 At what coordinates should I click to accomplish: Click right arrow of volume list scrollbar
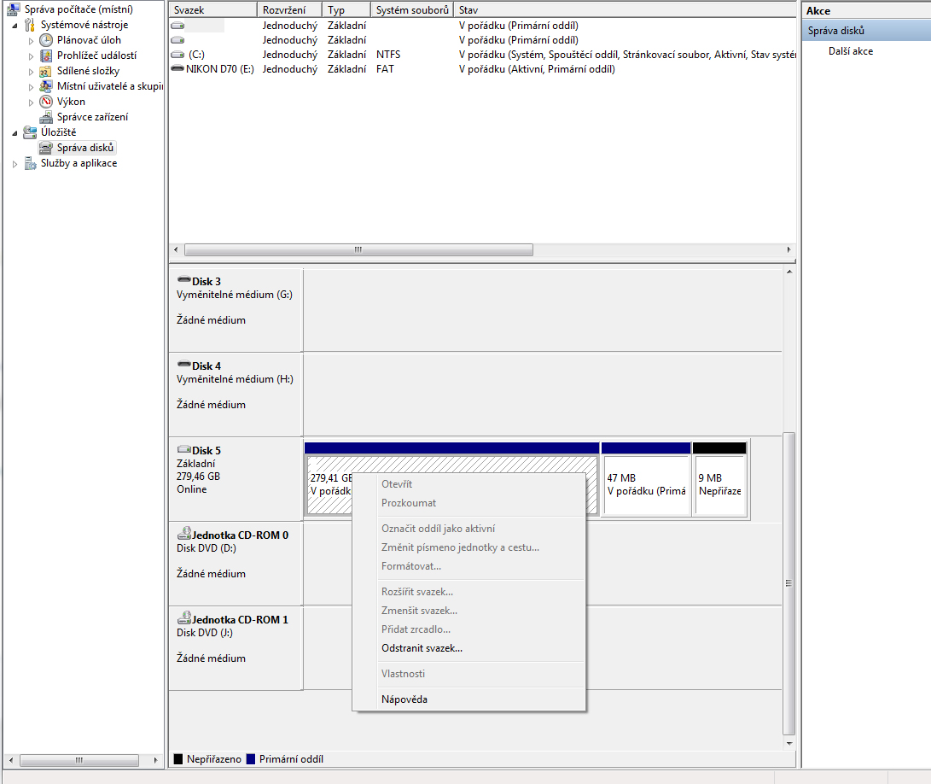coord(788,249)
